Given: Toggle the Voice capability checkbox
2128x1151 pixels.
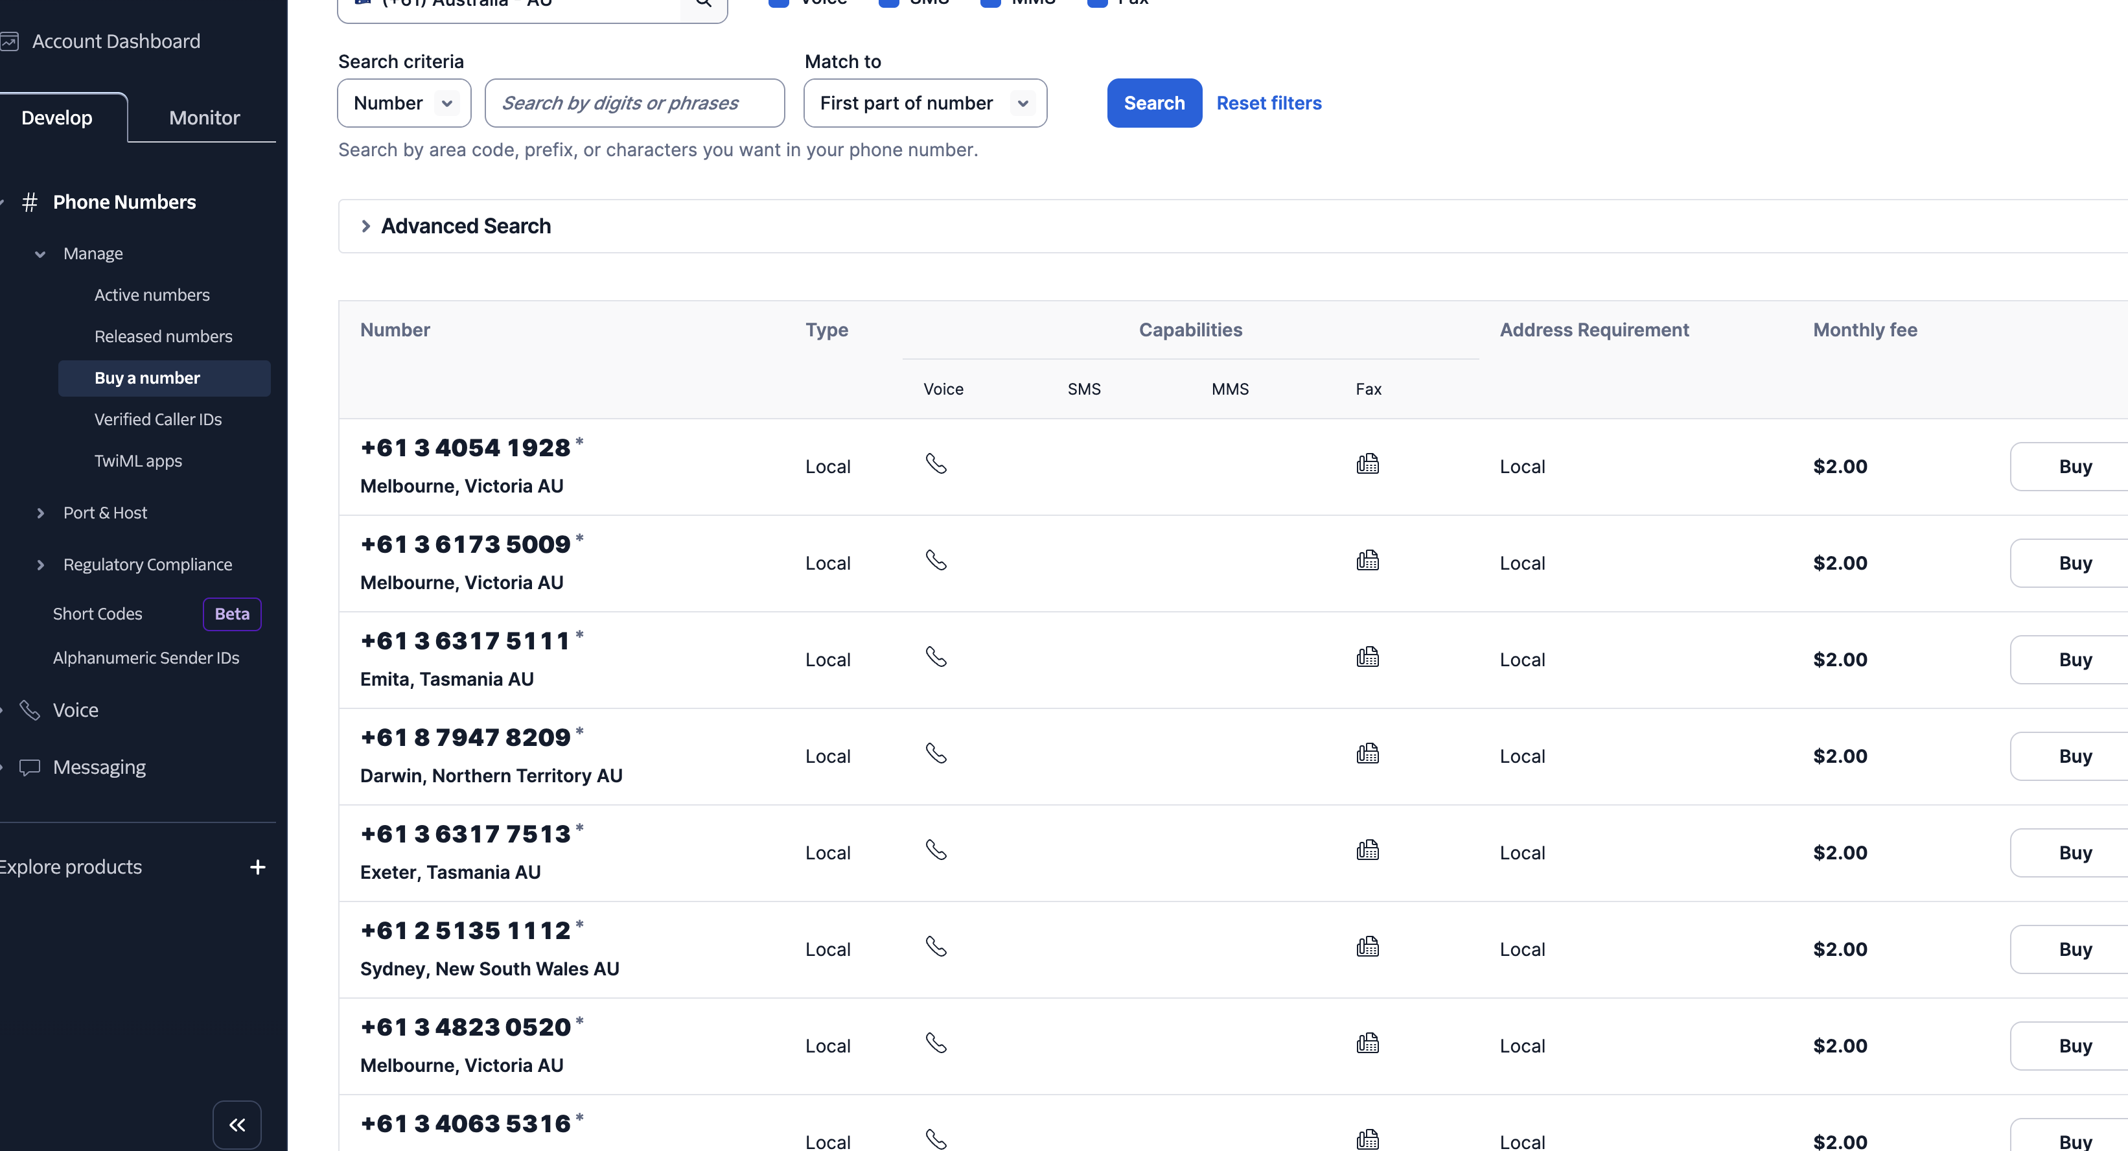Looking at the screenshot, I should click(778, 3).
